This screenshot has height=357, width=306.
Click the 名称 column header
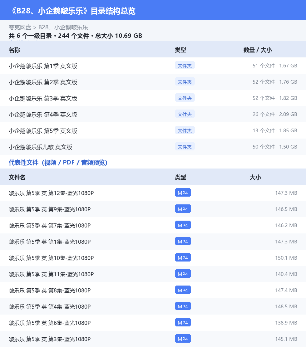click(14, 50)
